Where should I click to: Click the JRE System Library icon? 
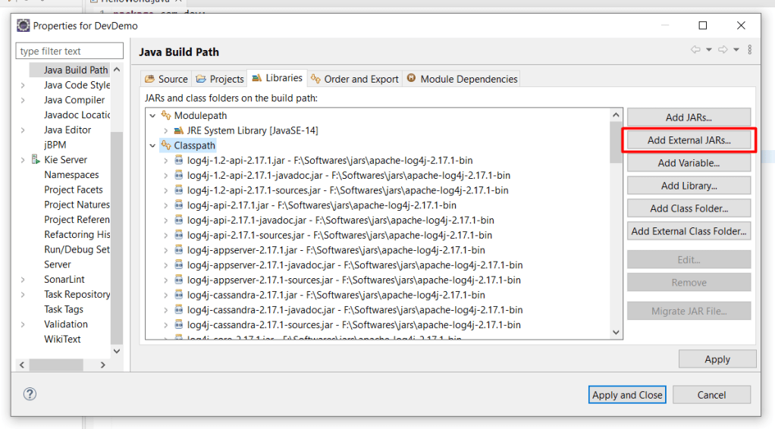[x=179, y=130]
